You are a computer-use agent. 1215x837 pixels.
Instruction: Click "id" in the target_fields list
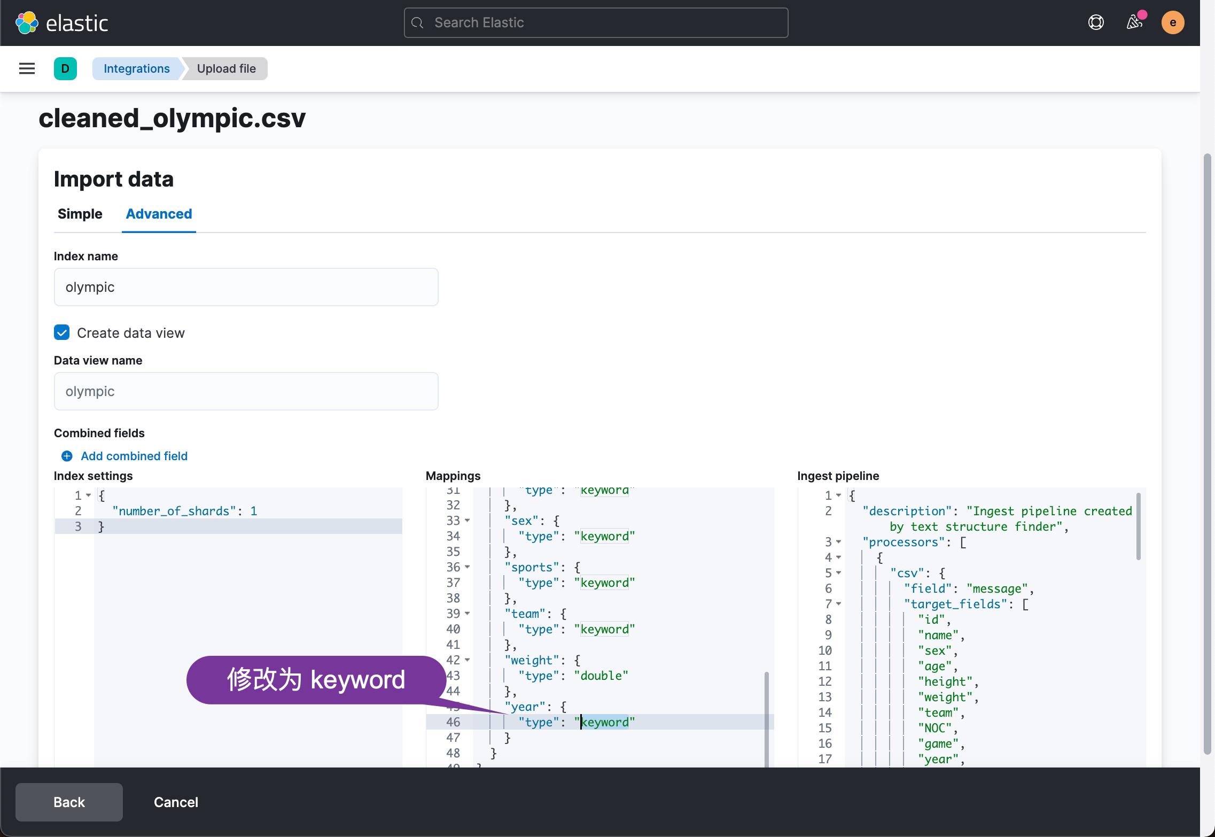click(932, 619)
